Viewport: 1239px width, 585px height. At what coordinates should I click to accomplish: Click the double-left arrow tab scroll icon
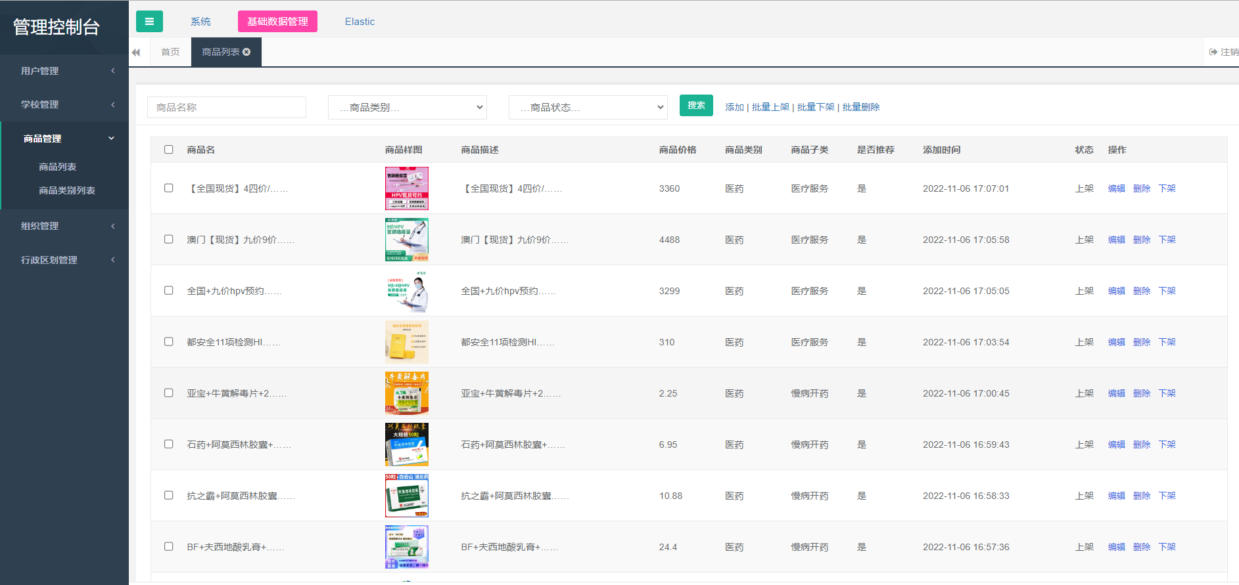[x=135, y=53]
